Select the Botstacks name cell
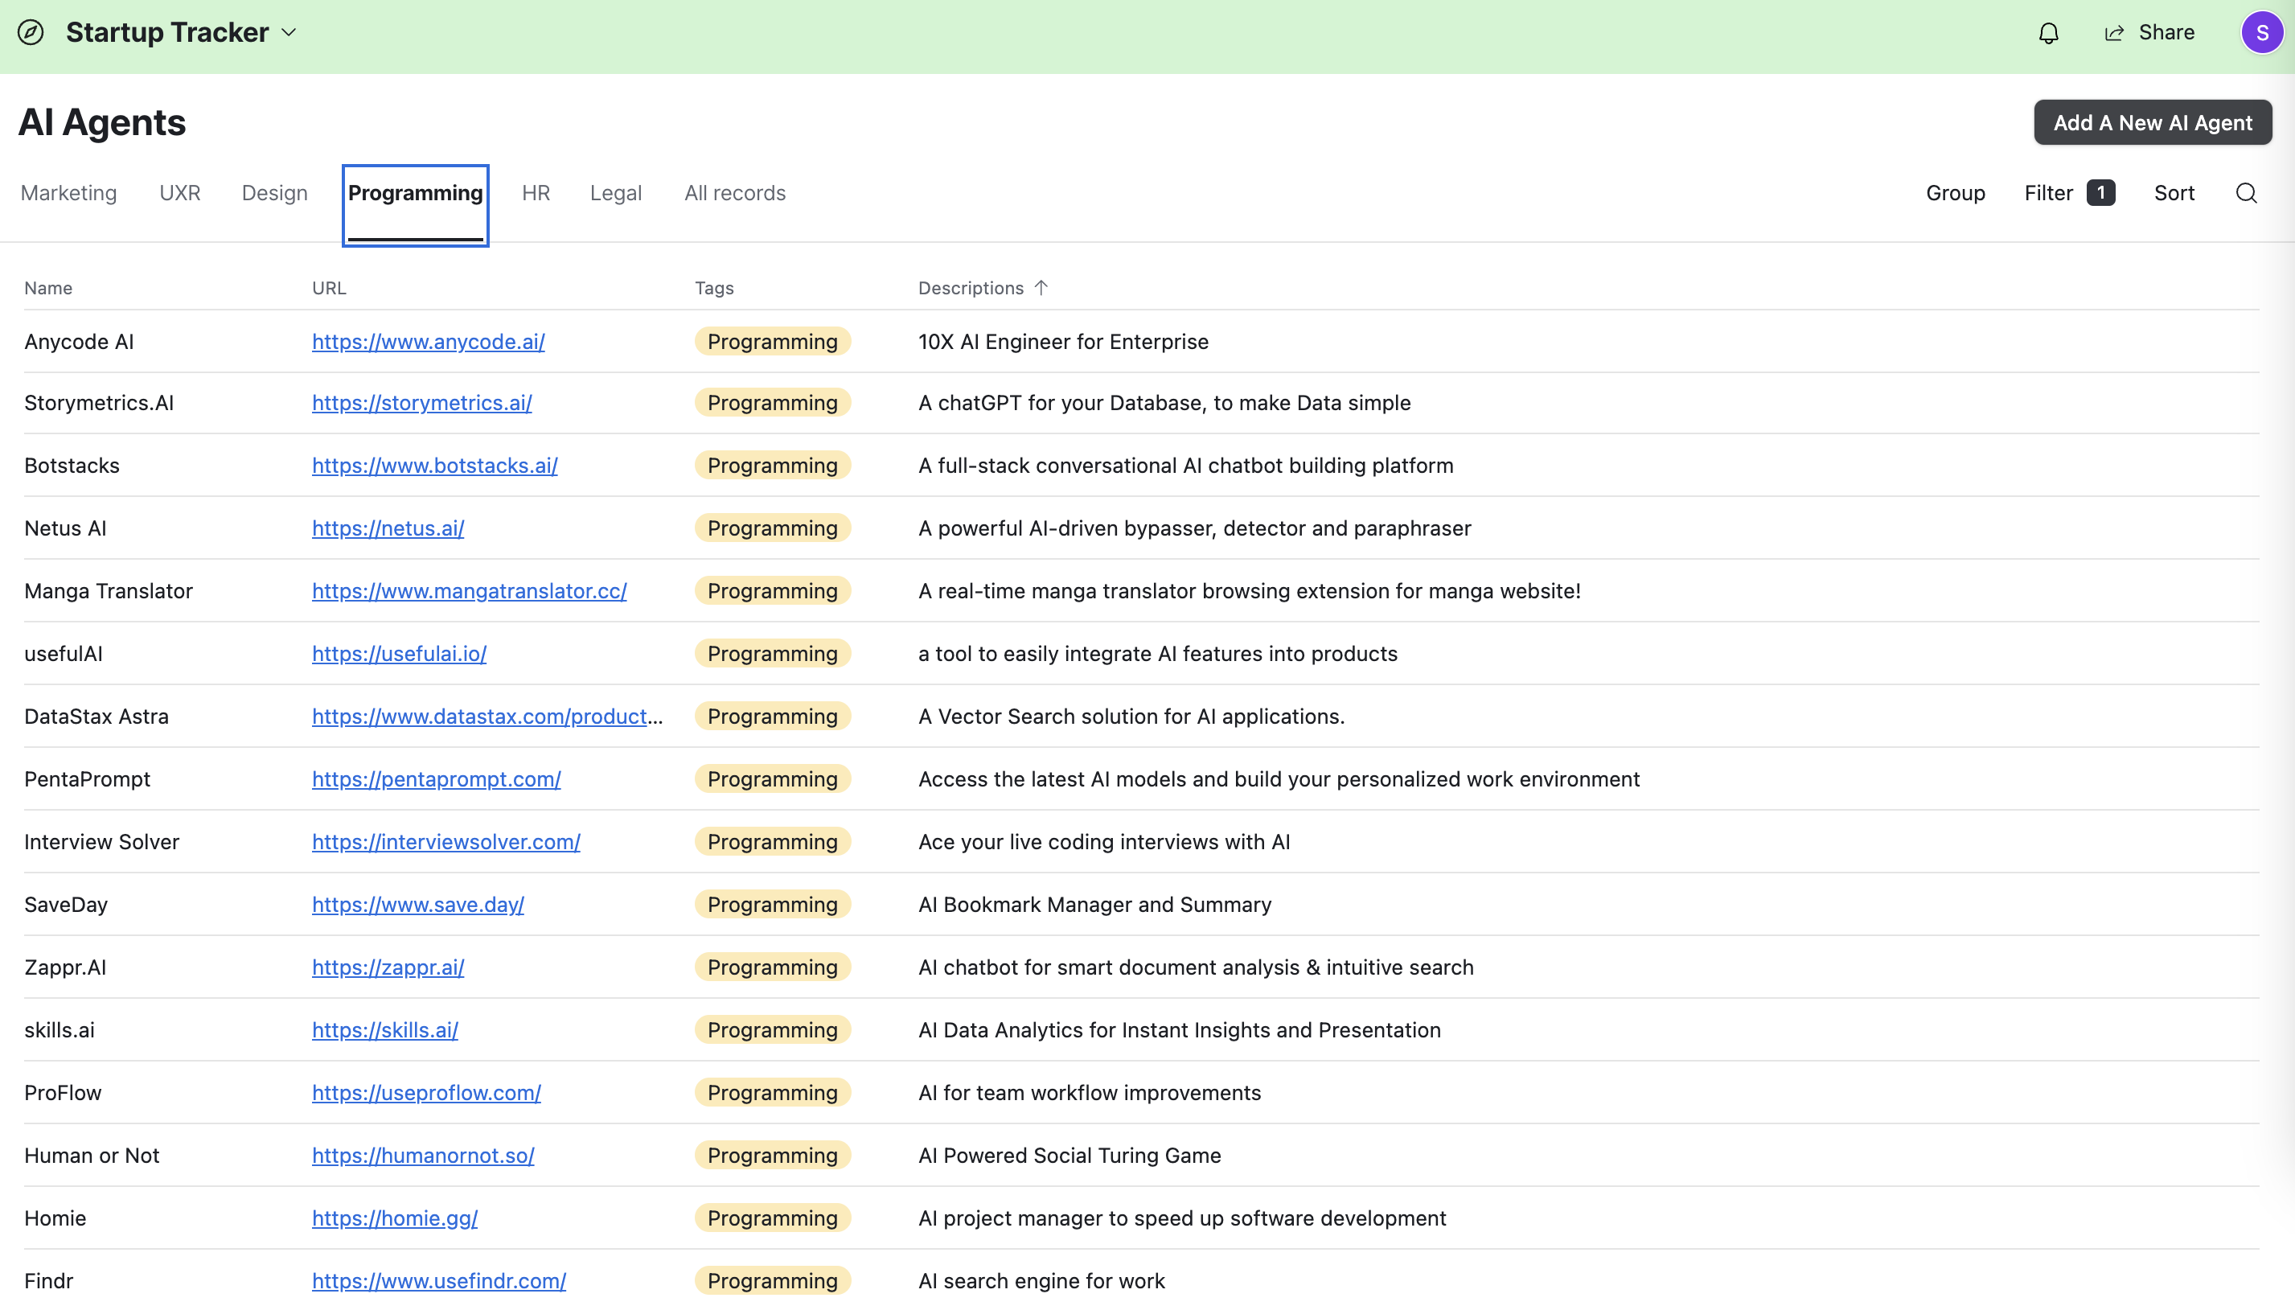 point(72,466)
